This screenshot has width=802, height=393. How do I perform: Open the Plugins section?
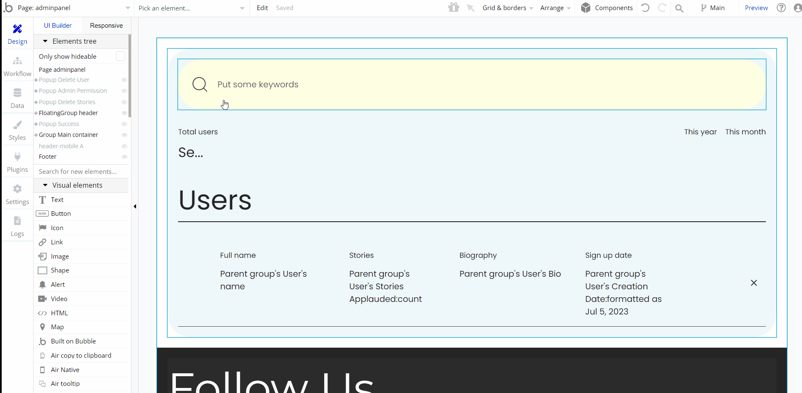17,163
